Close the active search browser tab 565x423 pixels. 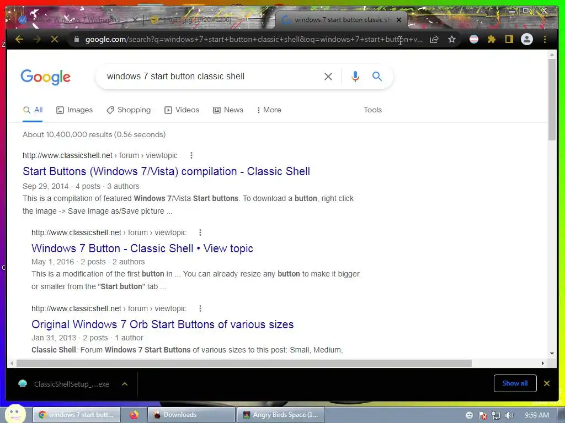point(398,20)
